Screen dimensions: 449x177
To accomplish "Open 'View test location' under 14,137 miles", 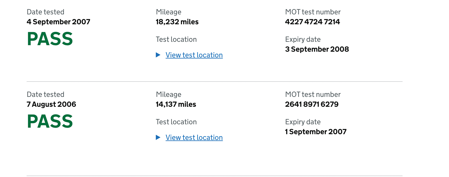I will 194,138.
